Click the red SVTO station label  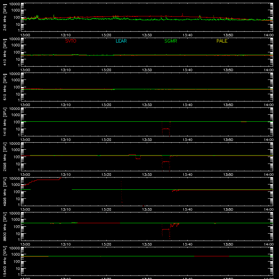tap(71, 41)
